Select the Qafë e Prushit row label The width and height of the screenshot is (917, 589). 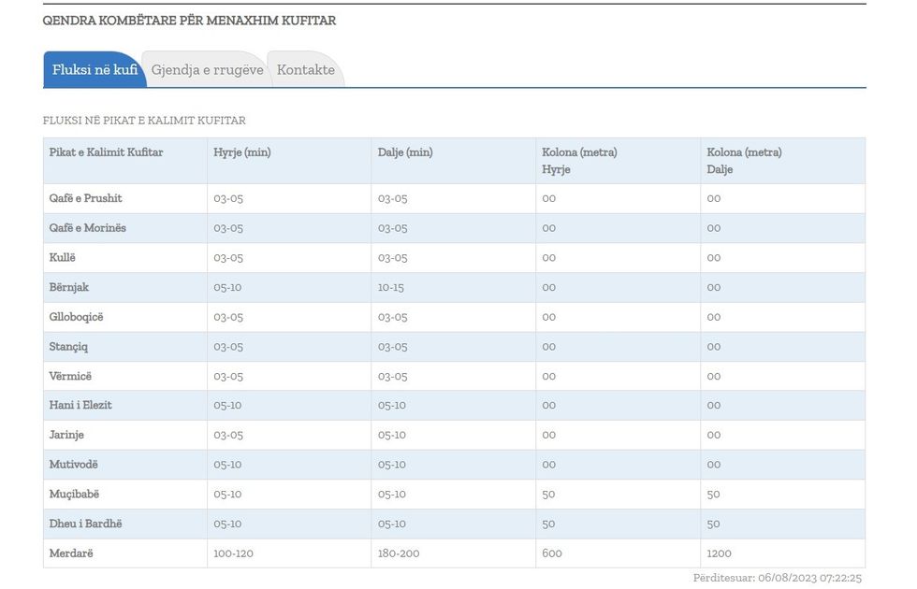point(86,198)
